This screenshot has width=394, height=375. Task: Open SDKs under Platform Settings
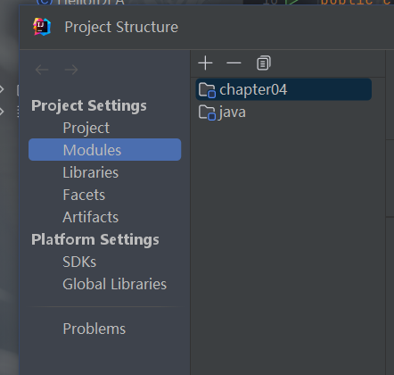(x=79, y=262)
